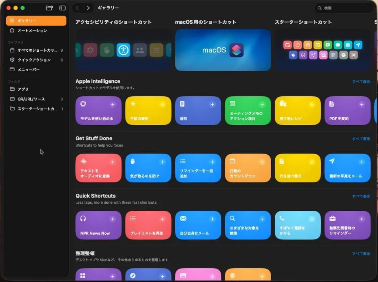Open クイックアクション in the sidebar
This screenshot has height=282, width=378.
(x=36, y=60)
